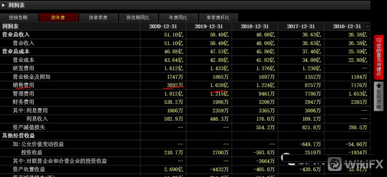Open the 年度同比 tab

click(178, 17)
